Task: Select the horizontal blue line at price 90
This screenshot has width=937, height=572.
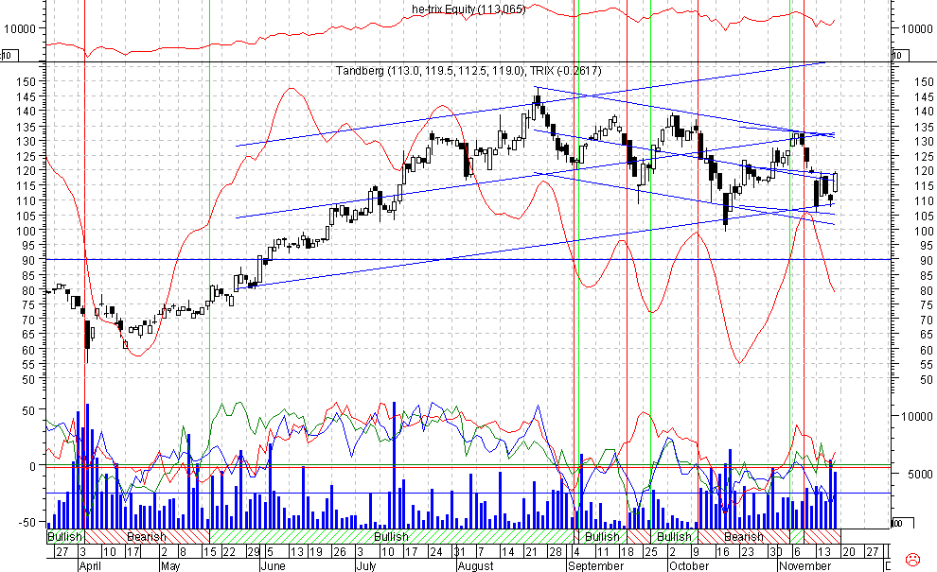Action: pos(473,259)
